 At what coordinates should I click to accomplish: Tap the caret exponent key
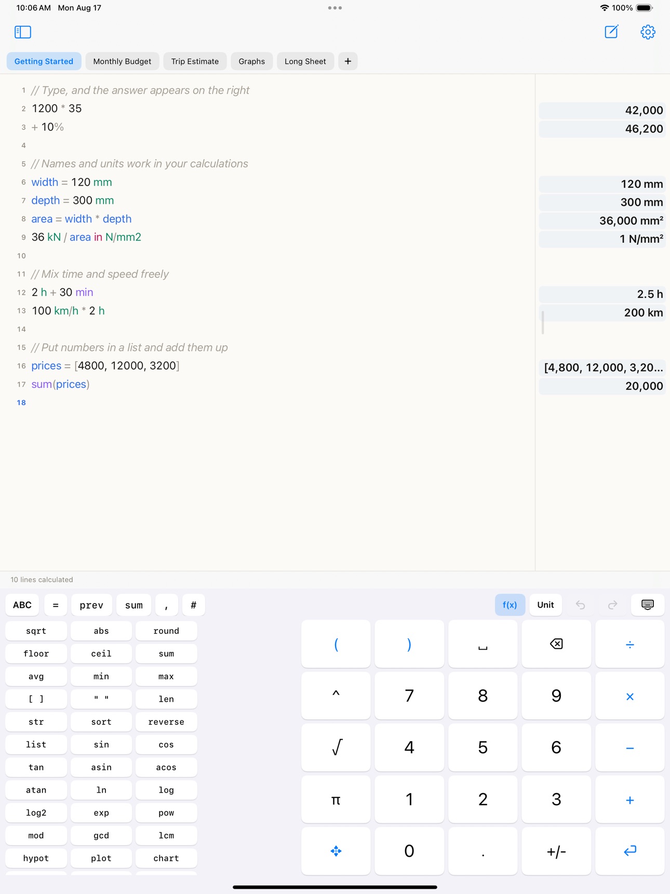pyautogui.click(x=336, y=696)
